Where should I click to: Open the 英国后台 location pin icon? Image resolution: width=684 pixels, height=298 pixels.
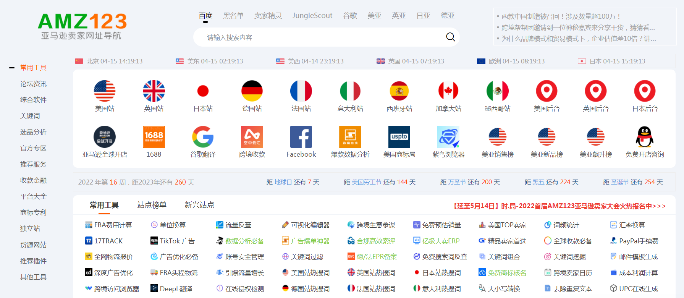click(596, 91)
